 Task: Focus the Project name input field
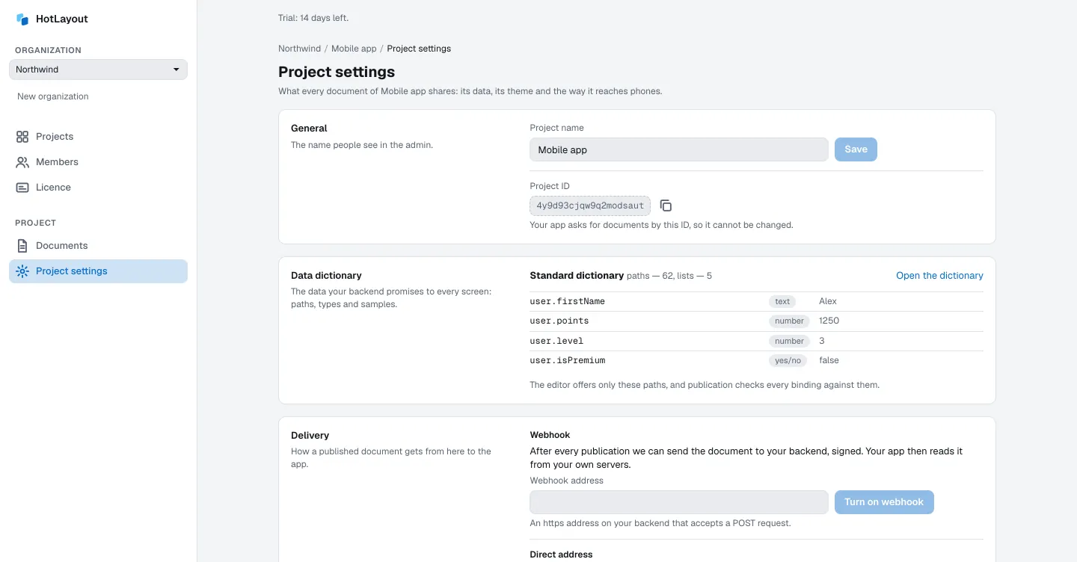[679, 149]
